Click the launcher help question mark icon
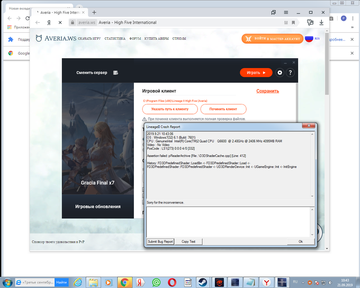 tap(290, 73)
